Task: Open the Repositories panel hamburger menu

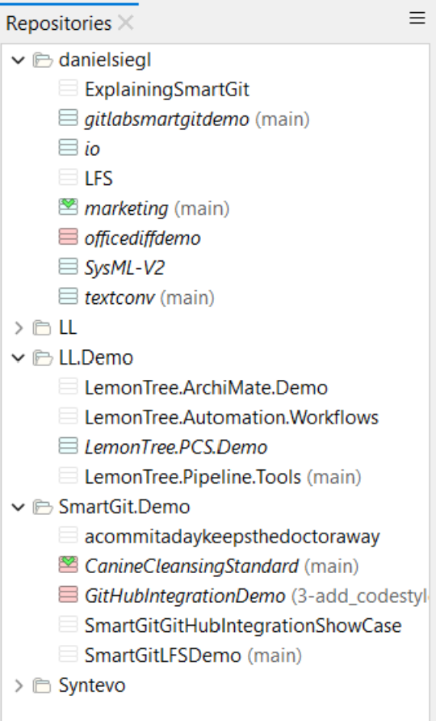Action: pyautogui.click(x=417, y=18)
